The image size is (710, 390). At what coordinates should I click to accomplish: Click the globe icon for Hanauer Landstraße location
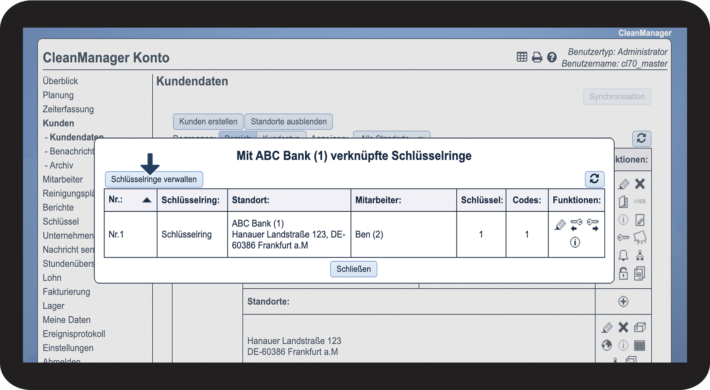pos(607,345)
